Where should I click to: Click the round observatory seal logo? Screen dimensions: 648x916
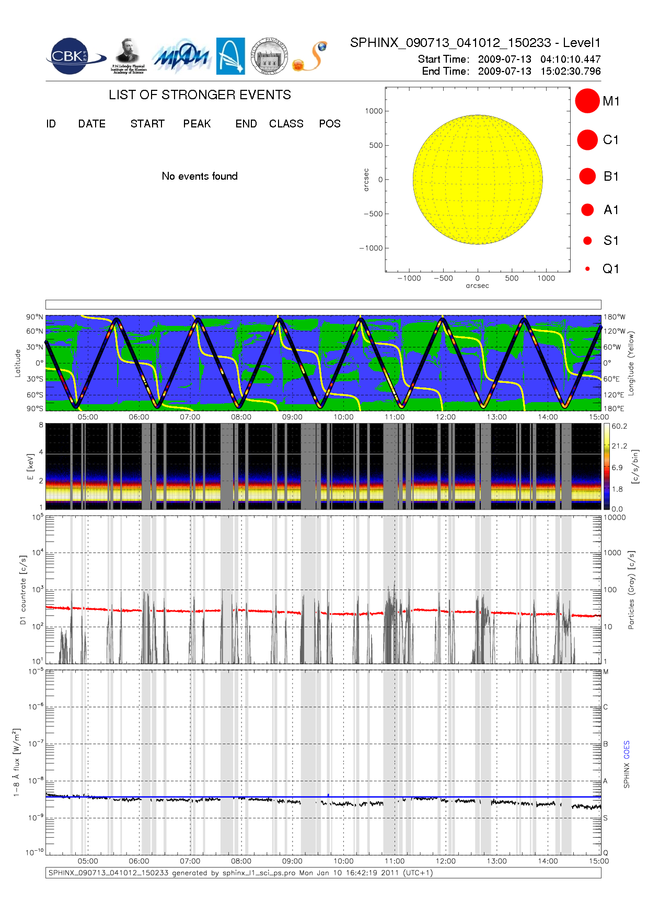[269, 56]
